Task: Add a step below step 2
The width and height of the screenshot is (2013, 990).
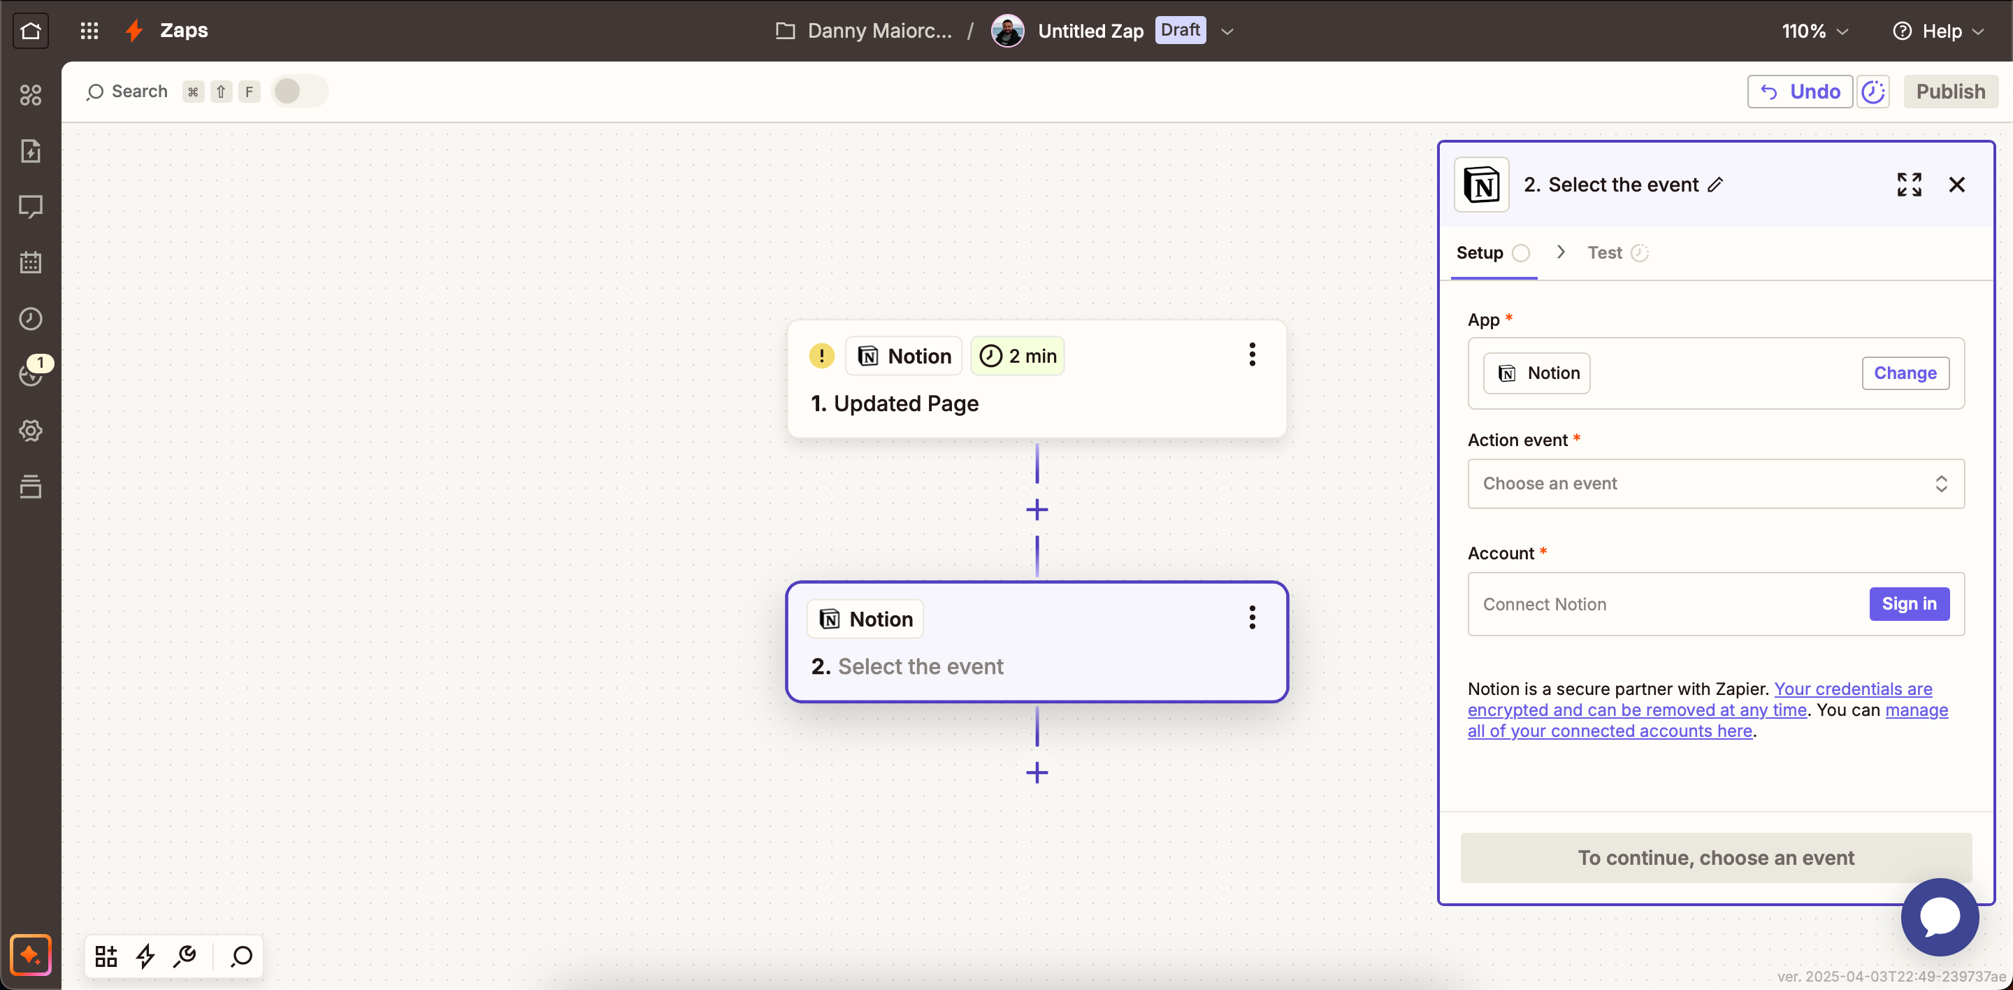Action: pos(1037,772)
